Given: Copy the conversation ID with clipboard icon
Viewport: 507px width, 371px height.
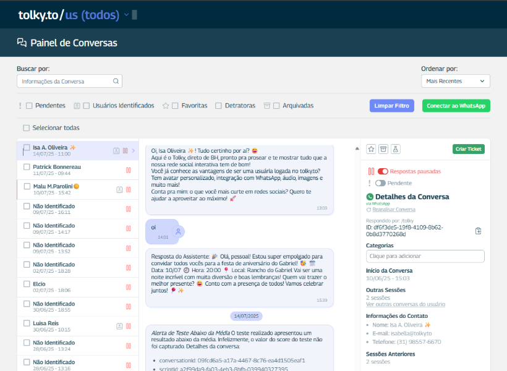Looking at the screenshot, I should coord(478,231).
